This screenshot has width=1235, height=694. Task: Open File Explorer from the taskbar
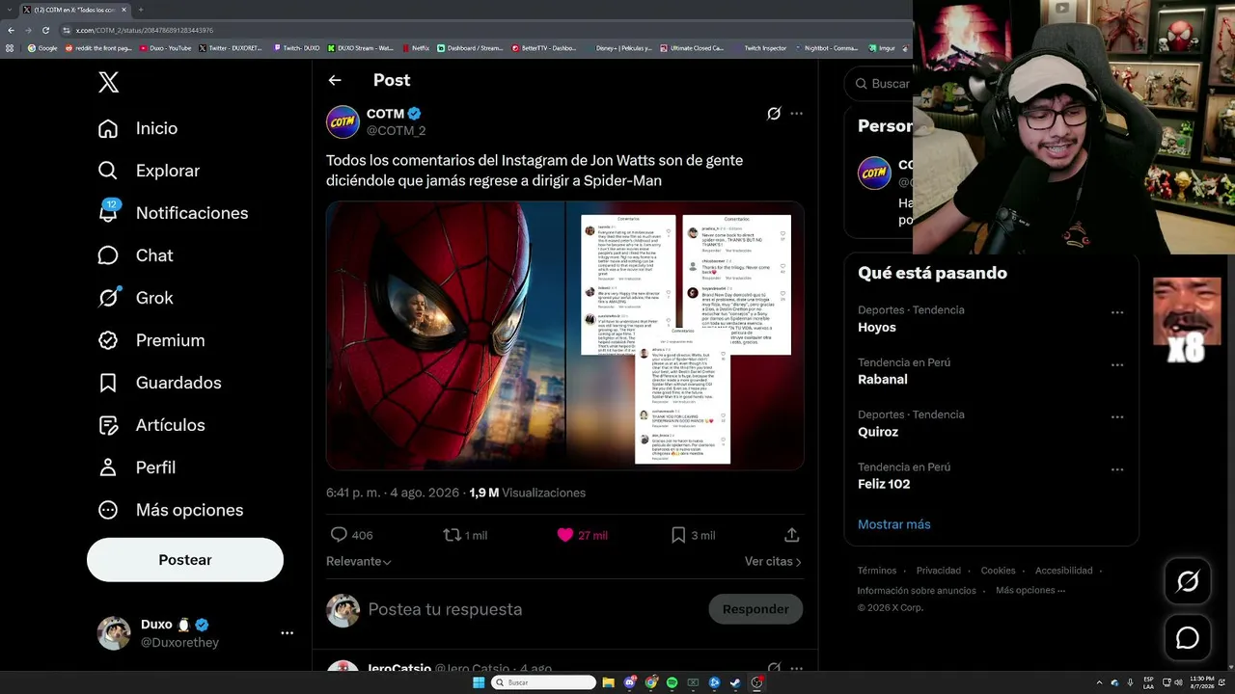click(x=609, y=682)
